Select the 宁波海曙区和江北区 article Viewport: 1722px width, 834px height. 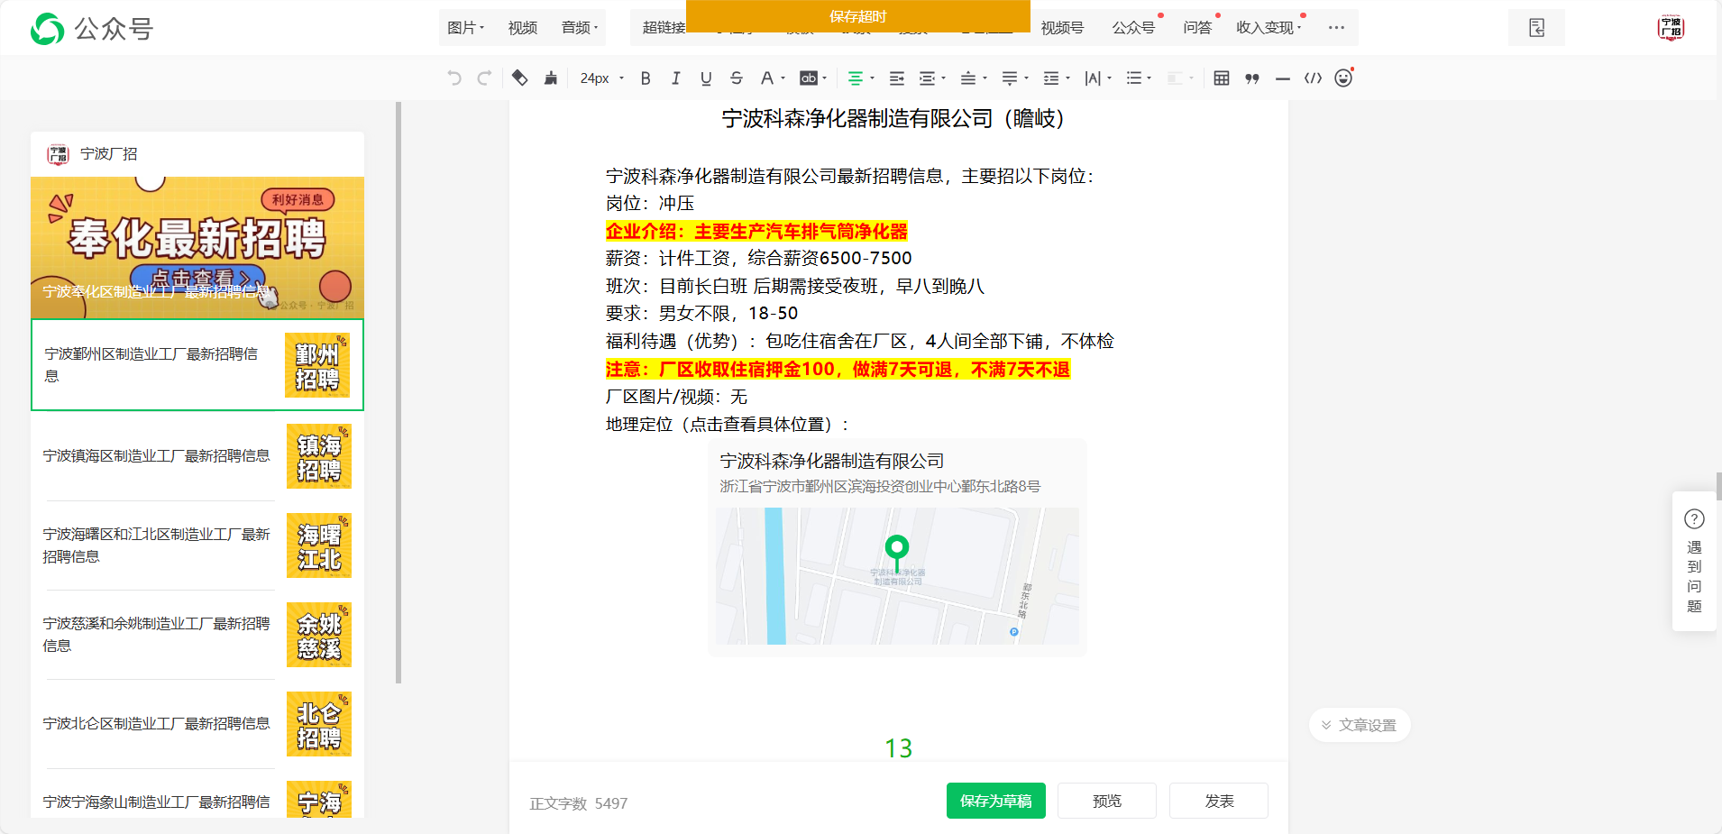[x=197, y=545]
